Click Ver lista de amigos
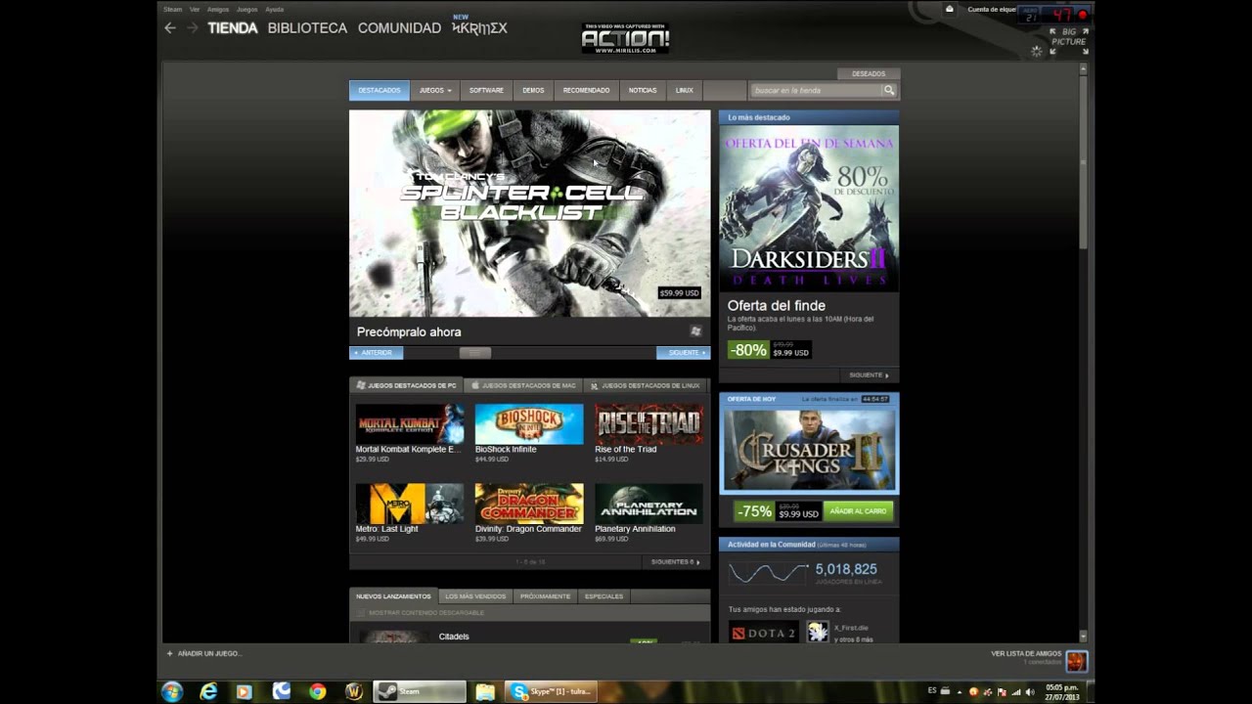The height and width of the screenshot is (704, 1252). tap(1026, 653)
